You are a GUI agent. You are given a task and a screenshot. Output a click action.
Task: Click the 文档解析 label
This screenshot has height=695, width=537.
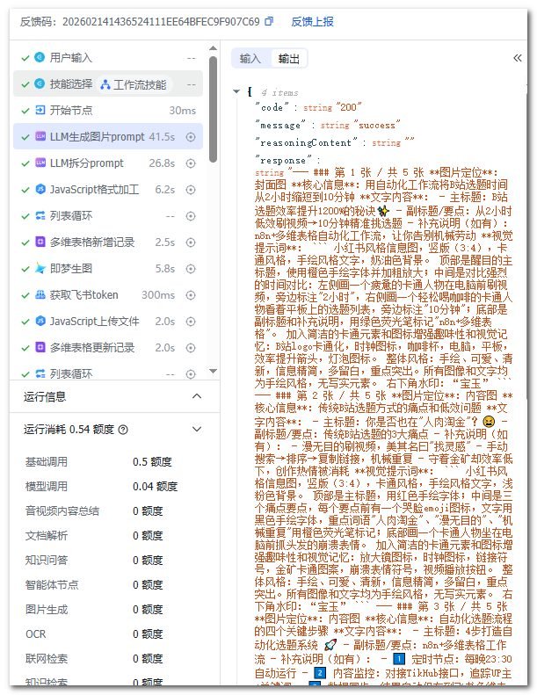(x=47, y=535)
